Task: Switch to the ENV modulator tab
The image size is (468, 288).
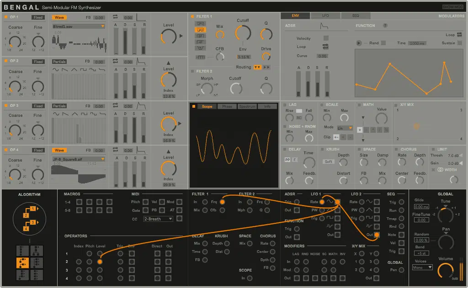Action: pyautogui.click(x=295, y=16)
